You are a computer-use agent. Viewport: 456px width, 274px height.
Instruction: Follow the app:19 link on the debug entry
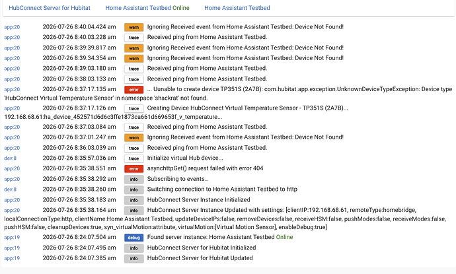tap(12, 238)
